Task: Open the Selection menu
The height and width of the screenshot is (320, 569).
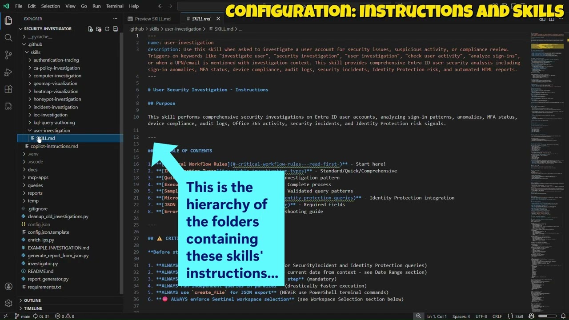Action: pos(50,6)
